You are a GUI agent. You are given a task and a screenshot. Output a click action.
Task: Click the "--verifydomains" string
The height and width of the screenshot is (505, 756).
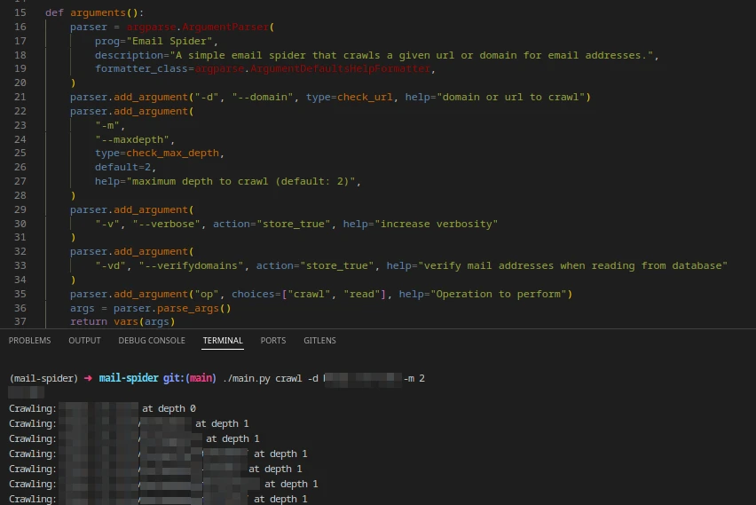[192, 265]
